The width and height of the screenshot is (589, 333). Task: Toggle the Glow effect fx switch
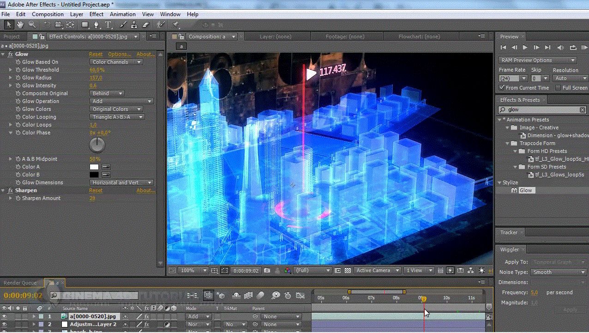[x=11, y=54]
